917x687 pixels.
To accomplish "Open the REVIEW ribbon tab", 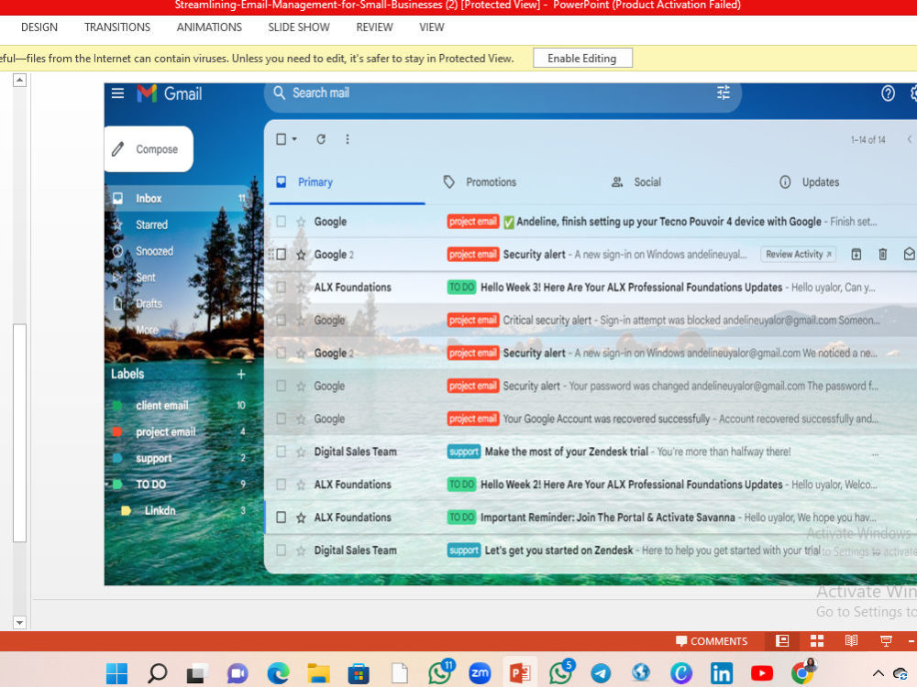I will tap(374, 27).
